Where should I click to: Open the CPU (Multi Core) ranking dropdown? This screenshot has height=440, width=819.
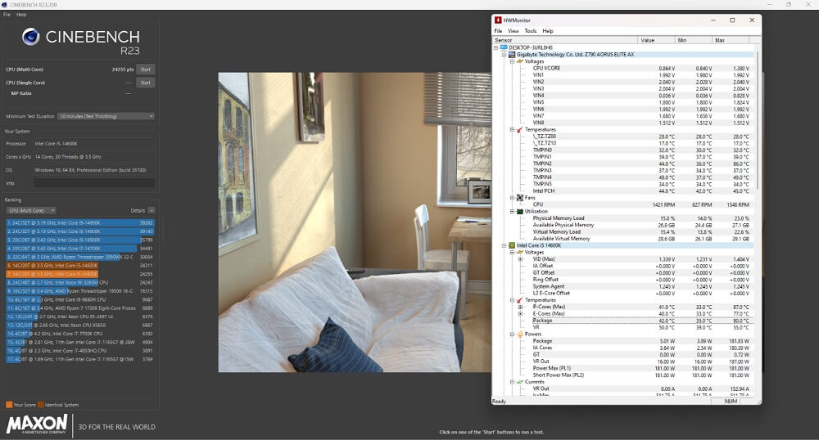coord(30,210)
